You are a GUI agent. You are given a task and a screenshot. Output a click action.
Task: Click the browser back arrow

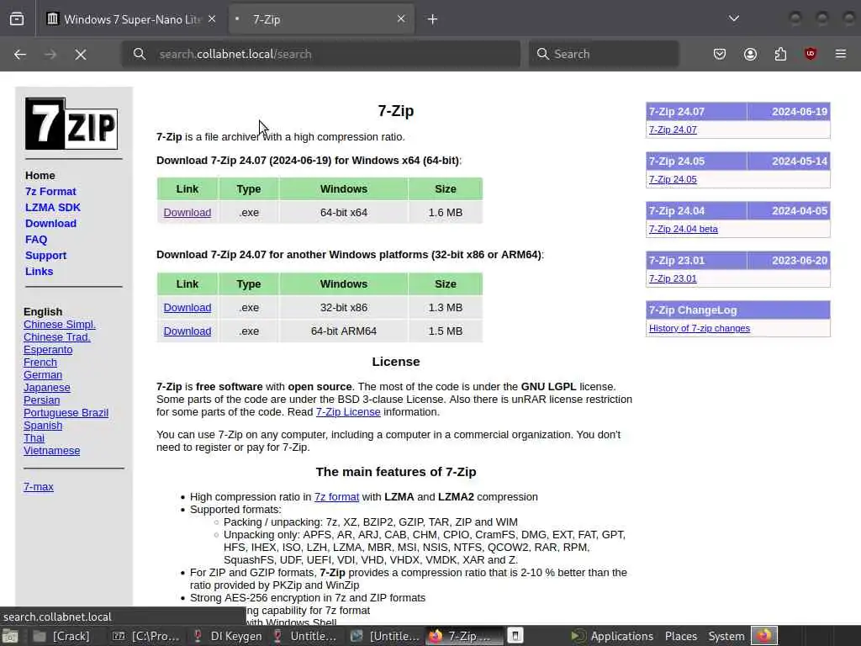pyautogui.click(x=20, y=54)
